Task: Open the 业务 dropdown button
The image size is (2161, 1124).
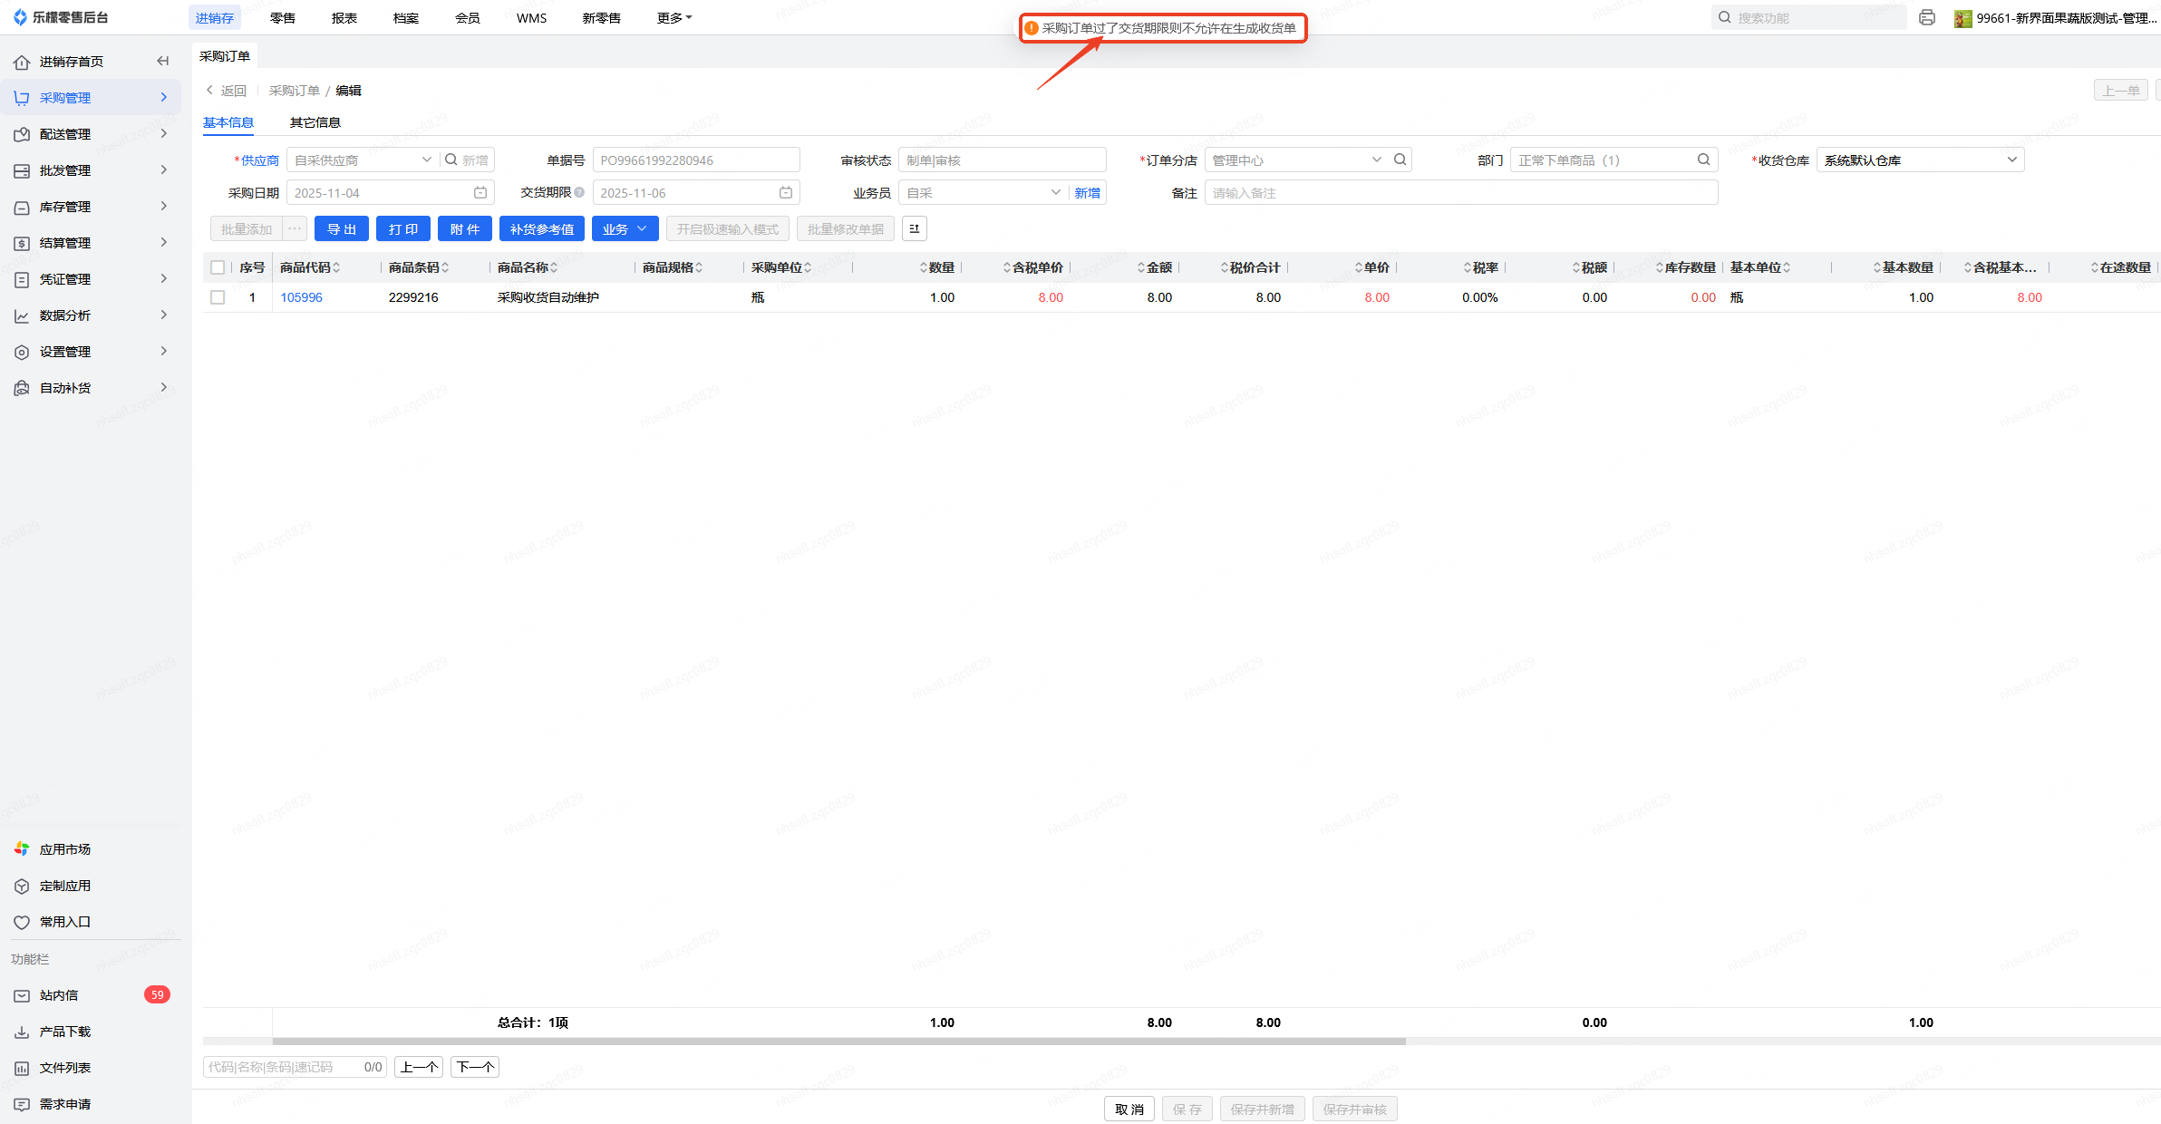Action: pos(625,229)
